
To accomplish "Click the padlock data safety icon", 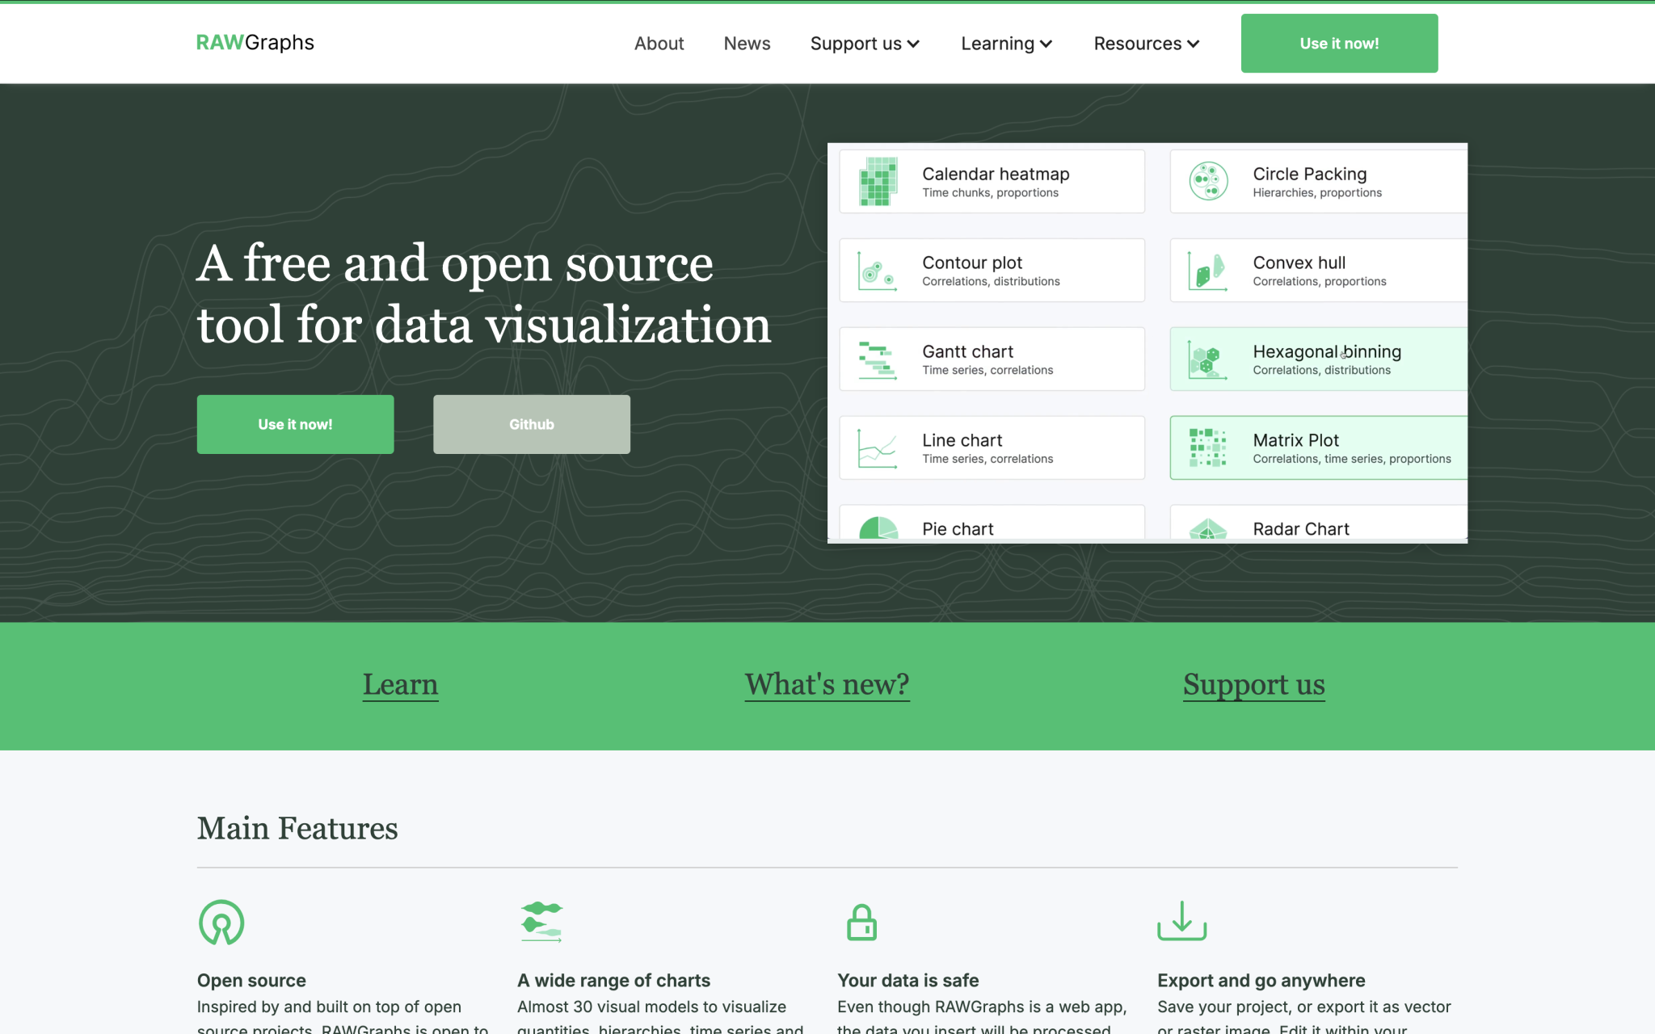I will [861, 922].
